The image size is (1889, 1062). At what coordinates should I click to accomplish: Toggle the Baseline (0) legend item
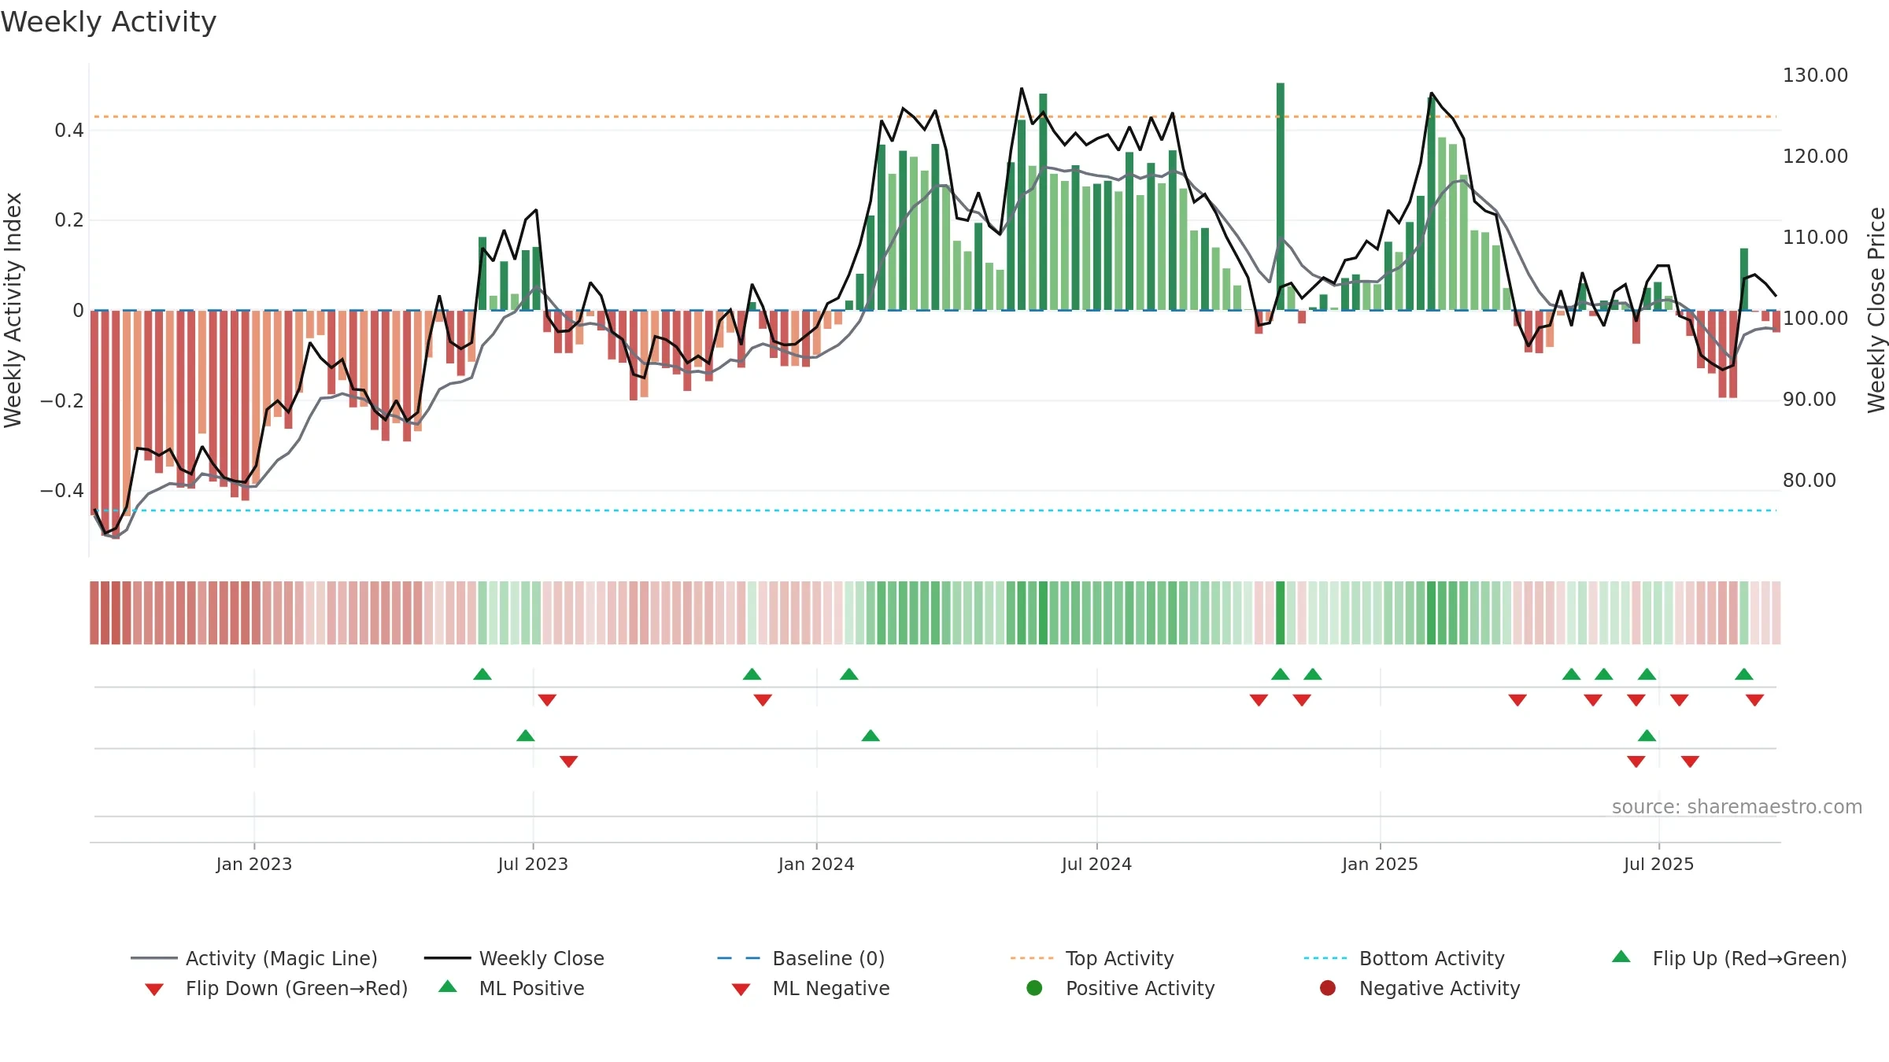[x=801, y=958]
